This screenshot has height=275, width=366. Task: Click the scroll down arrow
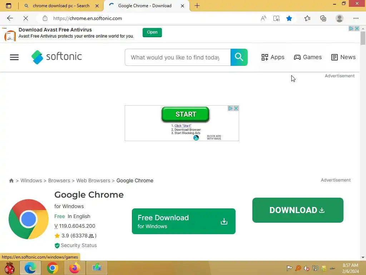click(363, 257)
